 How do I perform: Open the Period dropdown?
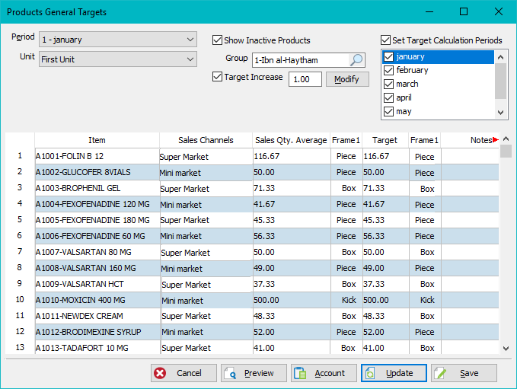pyautogui.click(x=118, y=40)
